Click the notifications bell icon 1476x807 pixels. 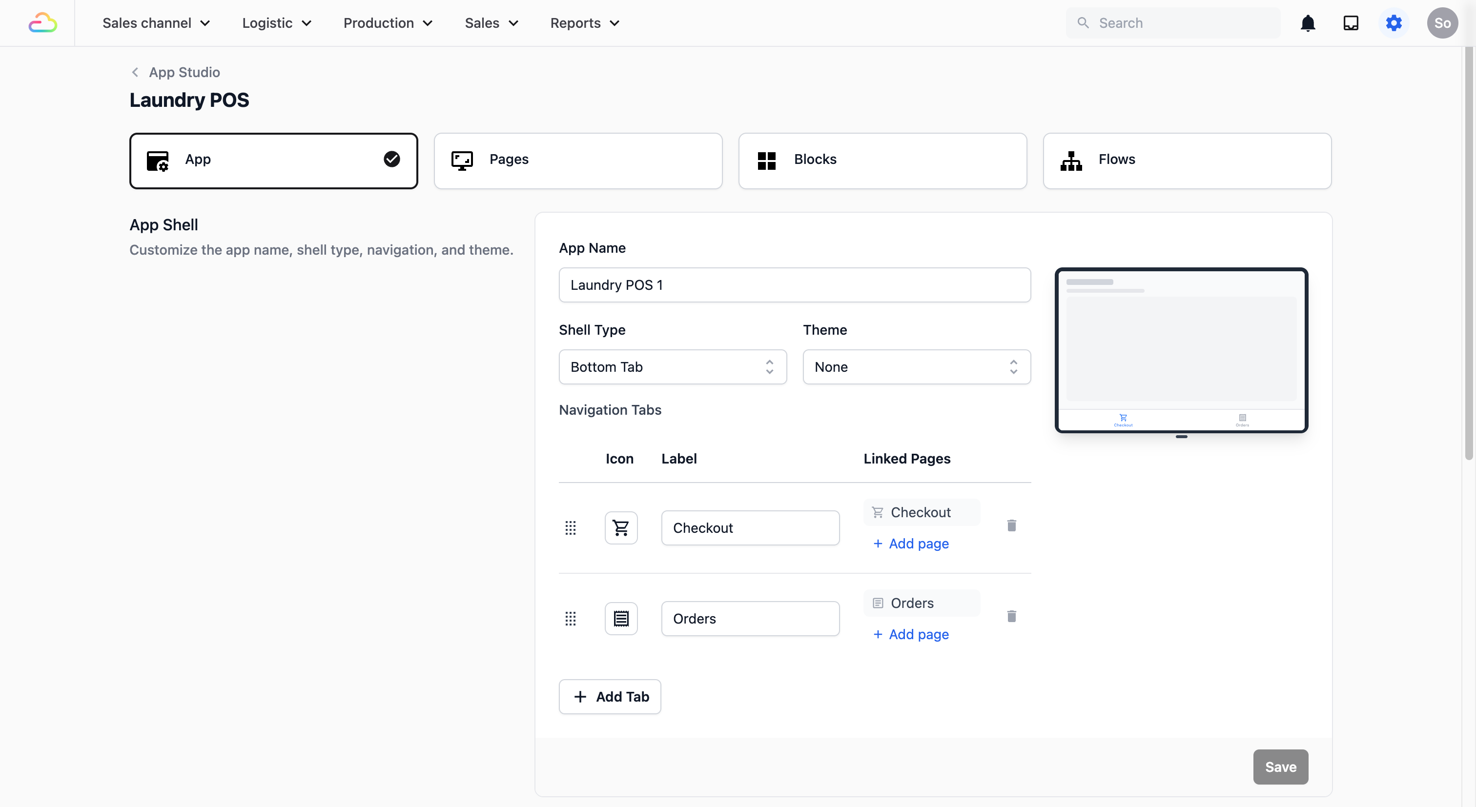pyautogui.click(x=1308, y=23)
